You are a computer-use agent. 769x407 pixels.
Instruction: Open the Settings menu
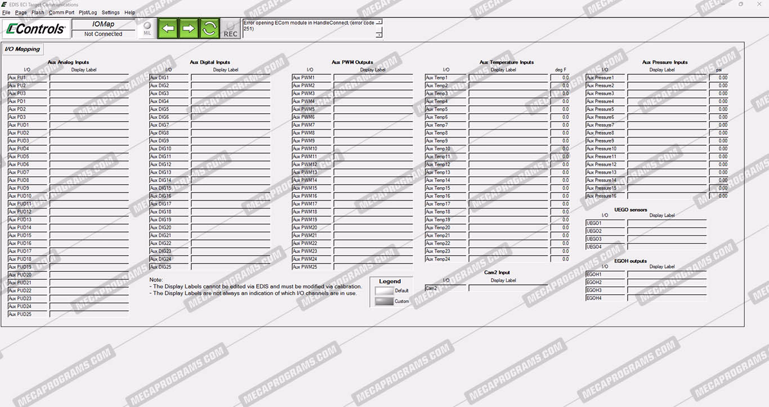pos(110,12)
